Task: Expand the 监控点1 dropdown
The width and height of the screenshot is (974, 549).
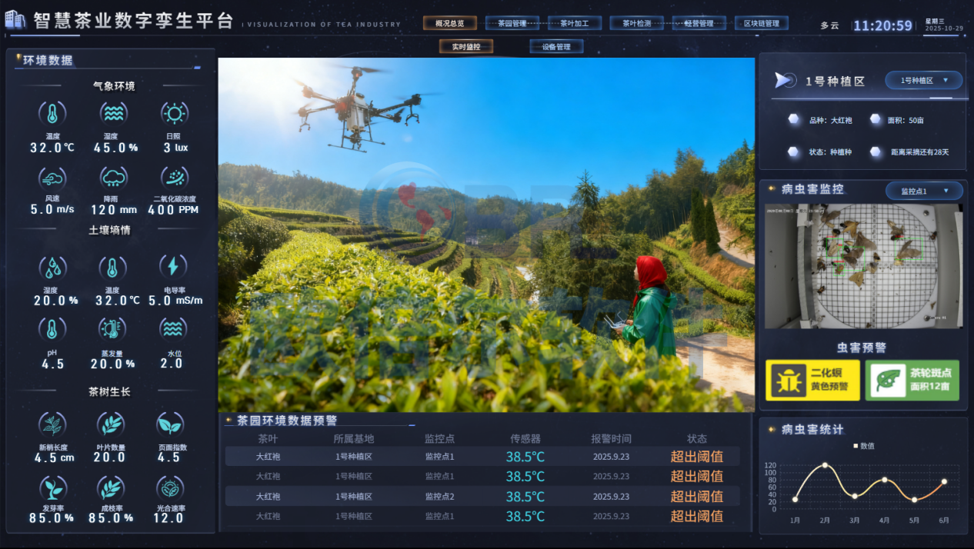Action: pyautogui.click(x=919, y=191)
